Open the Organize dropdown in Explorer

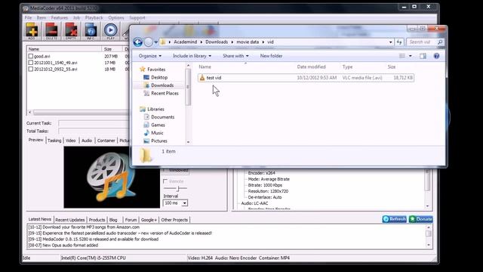coord(150,56)
